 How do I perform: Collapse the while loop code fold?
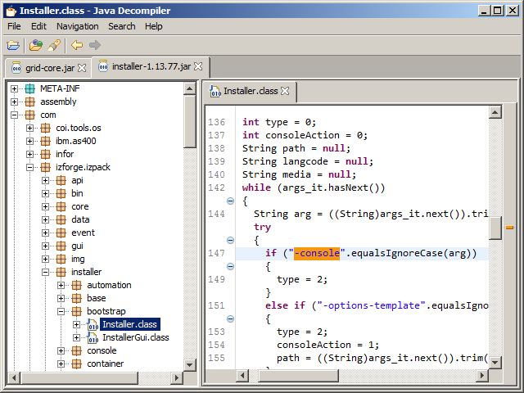pyautogui.click(x=230, y=201)
